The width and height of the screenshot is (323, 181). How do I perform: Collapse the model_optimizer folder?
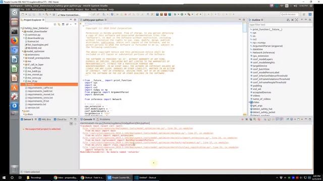pos(23,51)
